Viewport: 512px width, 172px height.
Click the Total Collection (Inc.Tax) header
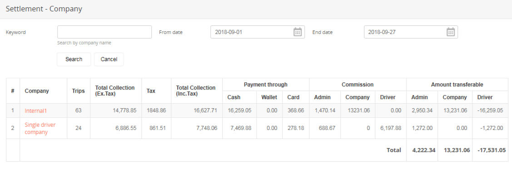pyautogui.click(x=196, y=91)
